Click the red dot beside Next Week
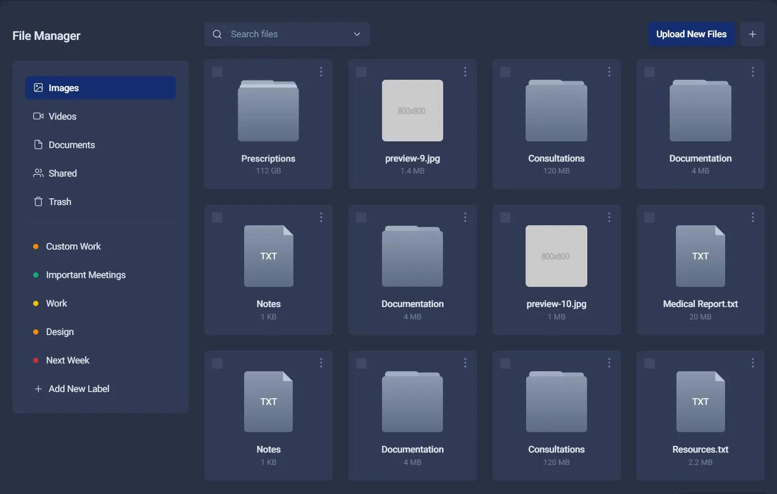The height and width of the screenshot is (494, 777). (36, 360)
